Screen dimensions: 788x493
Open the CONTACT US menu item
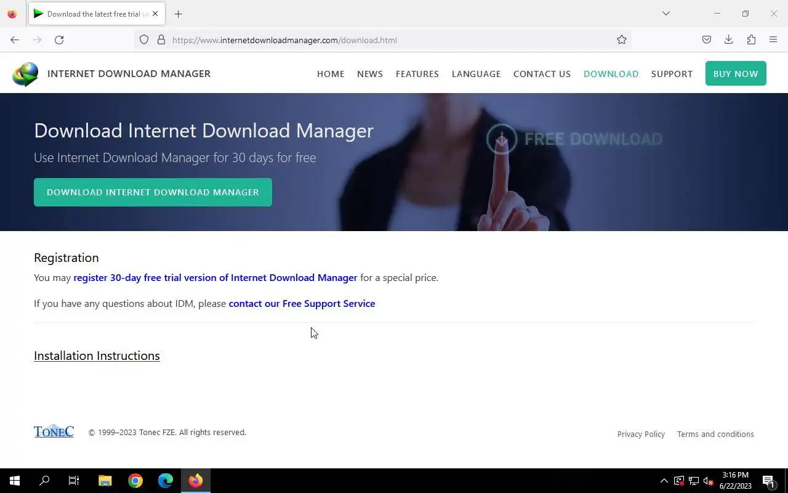[542, 74]
